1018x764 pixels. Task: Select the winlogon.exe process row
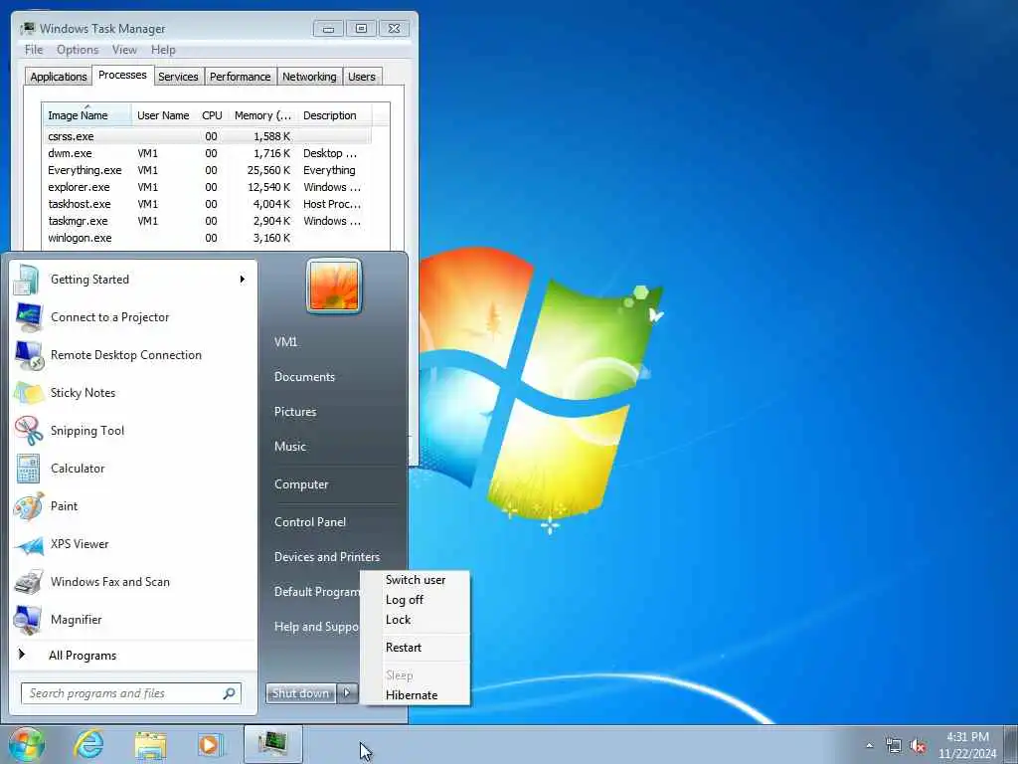[208, 238]
